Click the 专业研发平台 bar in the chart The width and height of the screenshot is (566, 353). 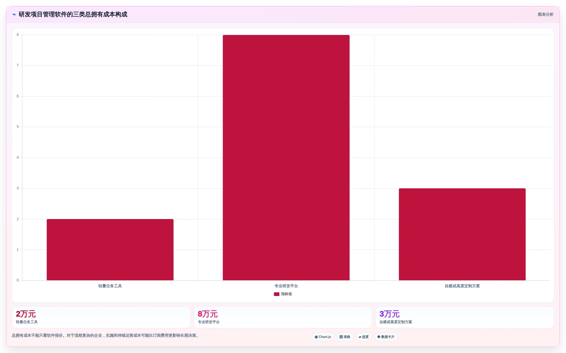pyautogui.click(x=286, y=157)
